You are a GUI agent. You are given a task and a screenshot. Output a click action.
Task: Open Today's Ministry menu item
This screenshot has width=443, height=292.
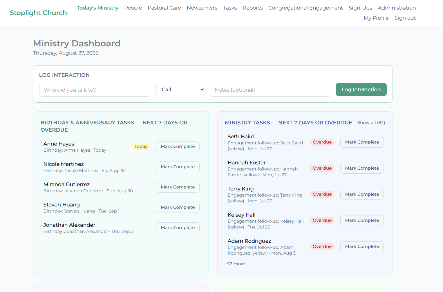tap(97, 8)
